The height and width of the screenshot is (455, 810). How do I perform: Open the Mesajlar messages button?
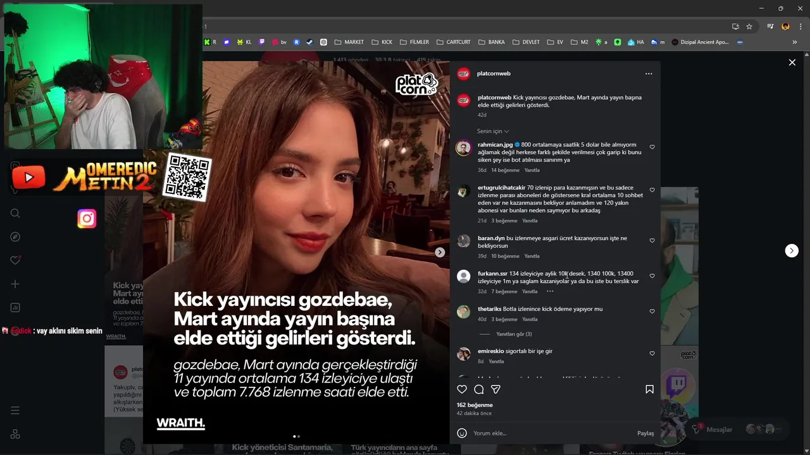[x=738, y=430]
